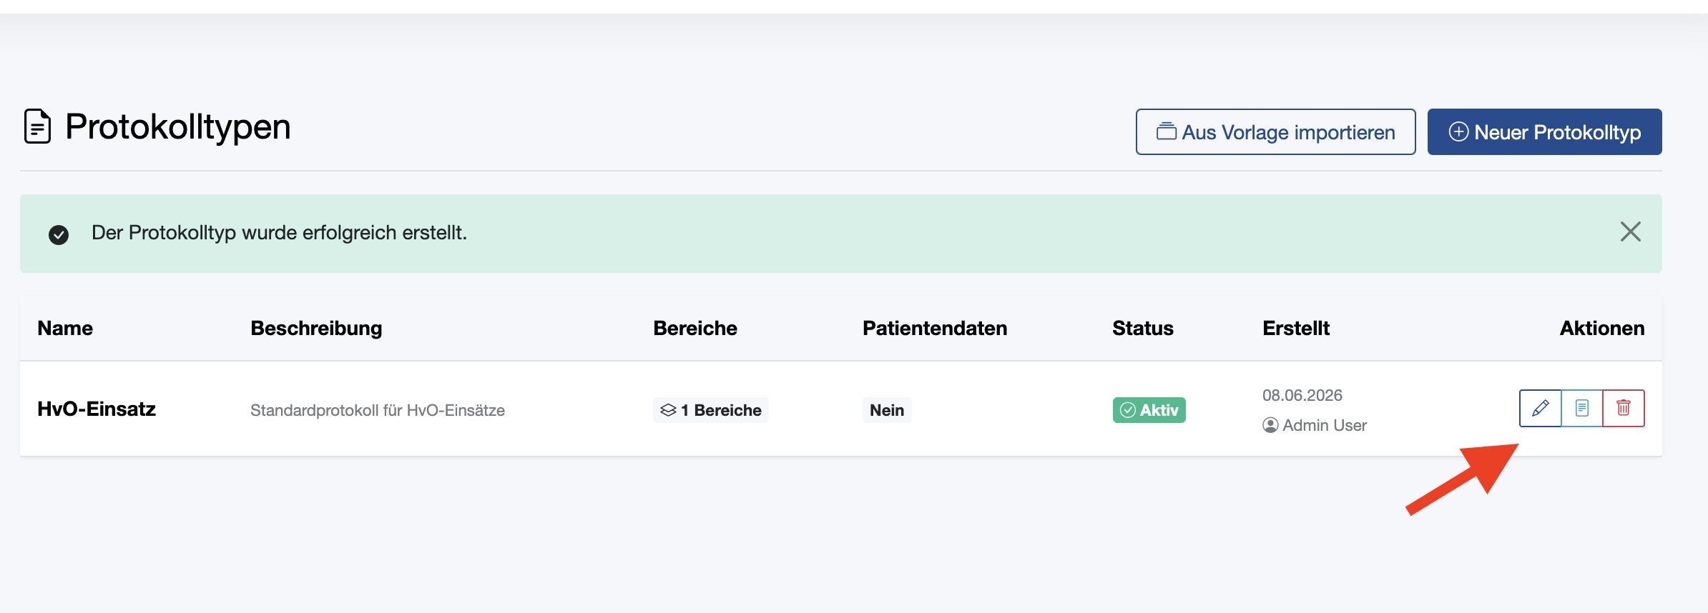Create a new type via 'Neuer Protokolltyp'

(1545, 132)
